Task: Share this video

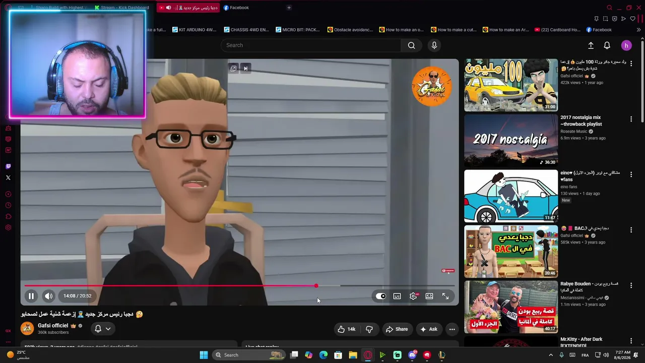Action: click(396, 329)
